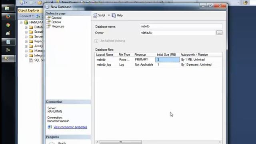Screen dimensions: 256x144
Task: Expand the Databases folder node
Action: pyautogui.click(x=26, y=28)
